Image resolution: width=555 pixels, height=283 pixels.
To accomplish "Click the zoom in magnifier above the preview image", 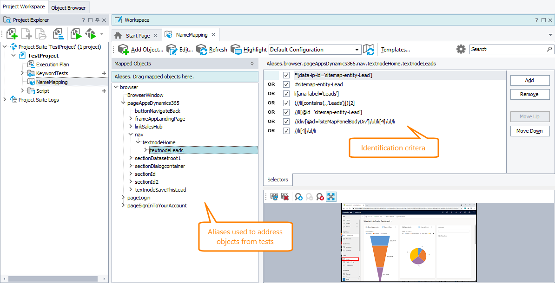I will (299, 196).
